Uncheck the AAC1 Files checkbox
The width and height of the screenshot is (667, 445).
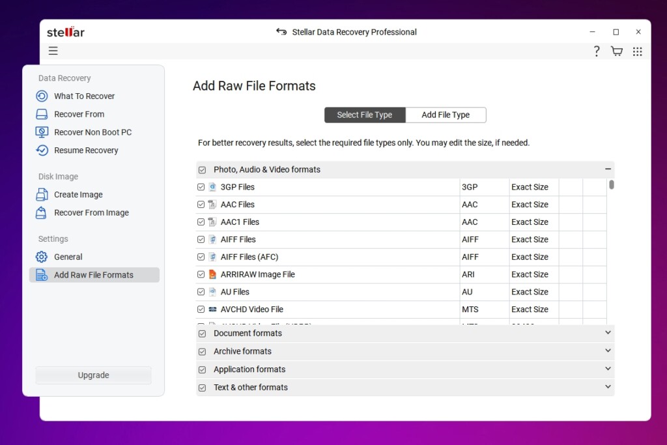tap(201, 222)
